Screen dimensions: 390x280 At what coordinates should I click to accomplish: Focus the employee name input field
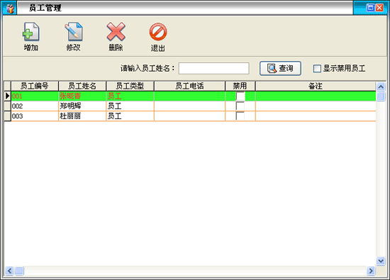214,68
